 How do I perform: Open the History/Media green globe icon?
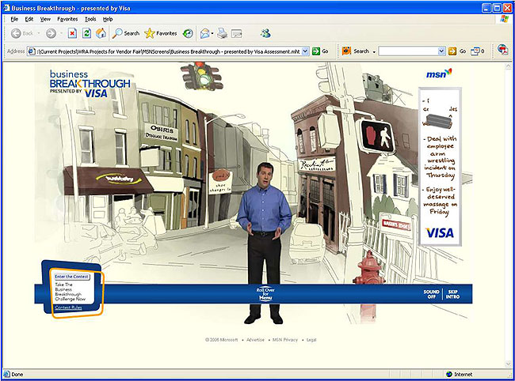point(188,33)
